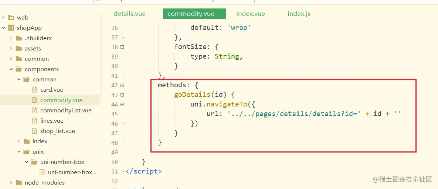Click line number 45 in gutter
Screen dimensions: 438x189
[x=114, y=114]
